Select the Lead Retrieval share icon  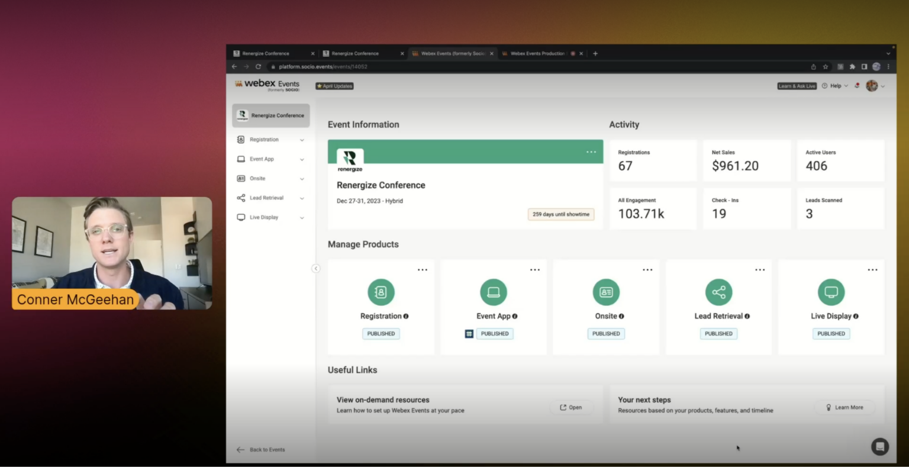click(x=718, y=292)
